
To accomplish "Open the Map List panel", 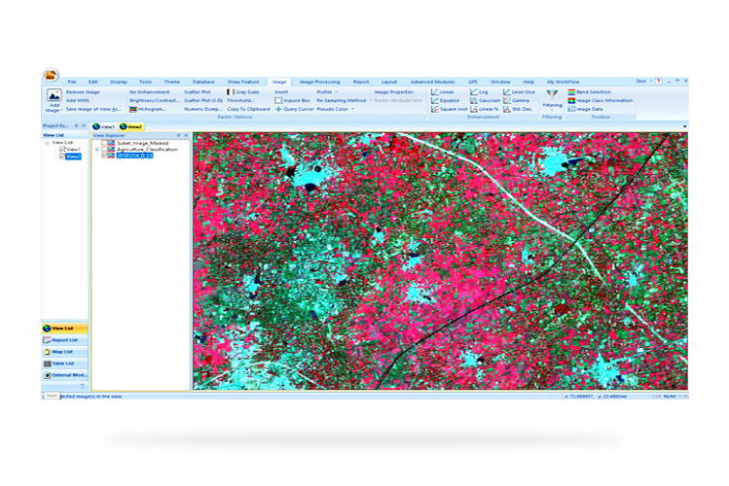I will pos(64,352).
